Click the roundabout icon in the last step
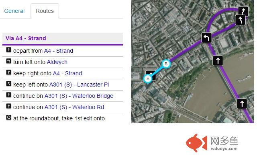Viewport: 257px width, 161px height. click(9, 118)
